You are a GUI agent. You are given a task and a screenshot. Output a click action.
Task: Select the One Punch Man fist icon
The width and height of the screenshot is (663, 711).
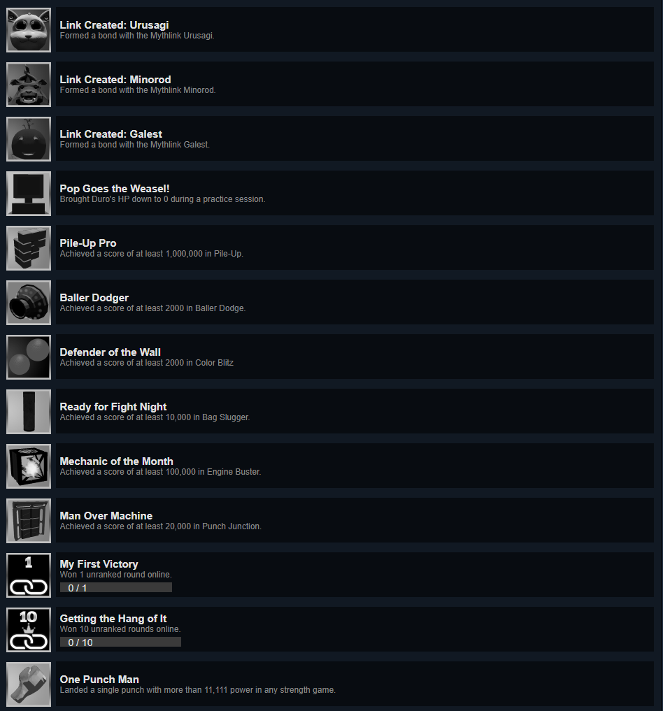(29, 684)
